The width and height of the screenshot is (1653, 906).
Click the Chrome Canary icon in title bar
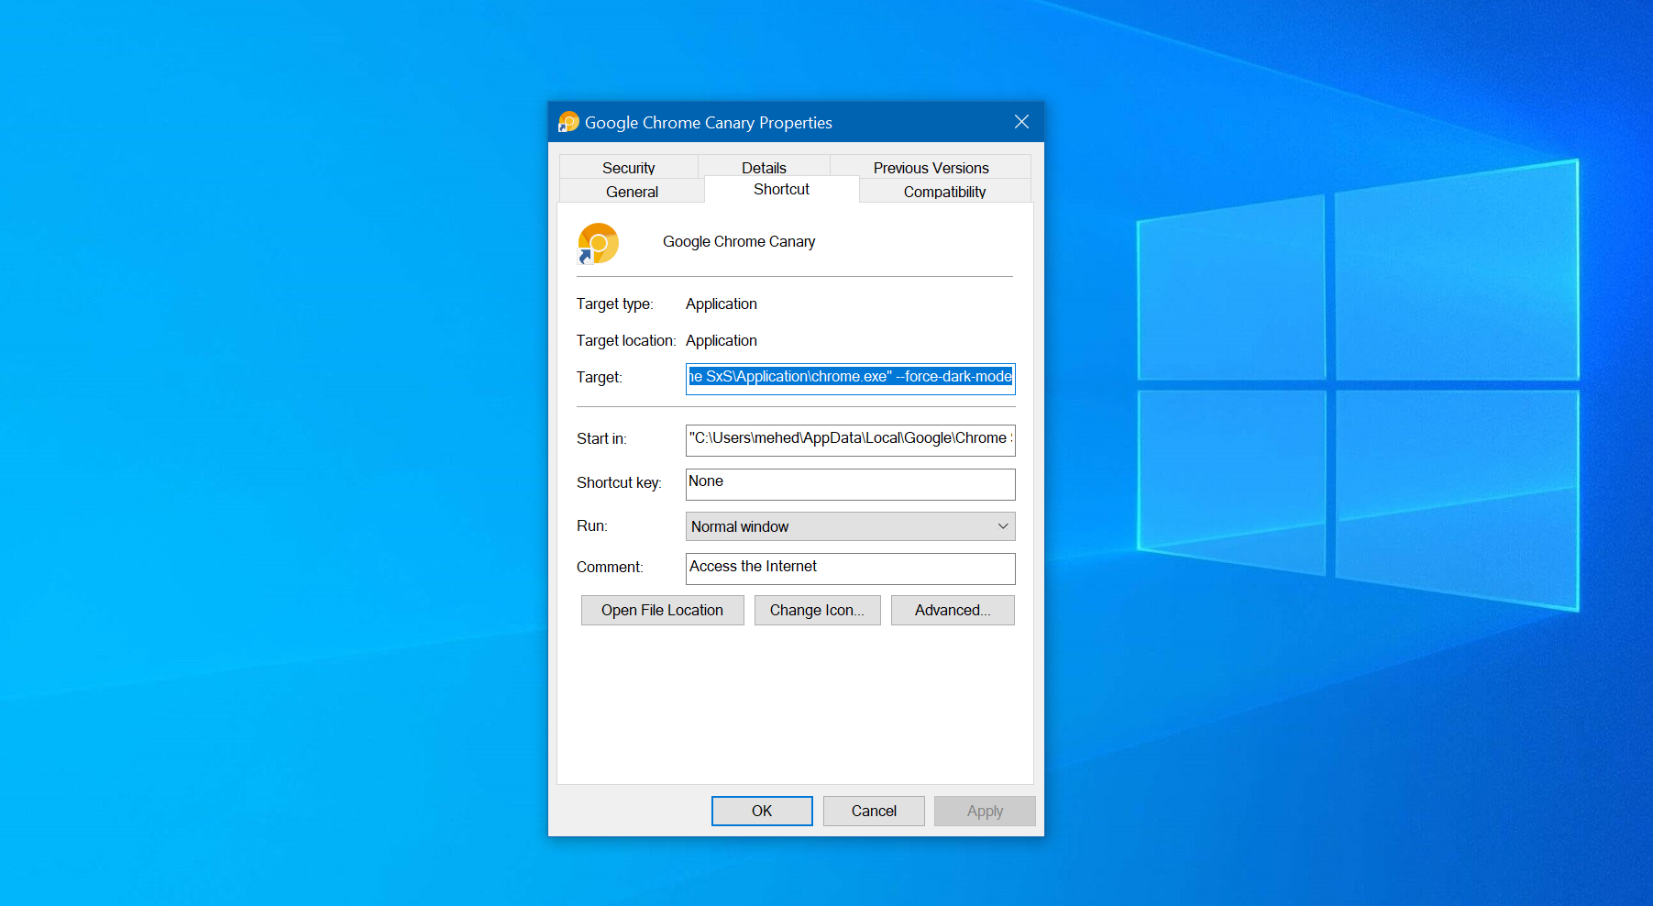point(568,122)
